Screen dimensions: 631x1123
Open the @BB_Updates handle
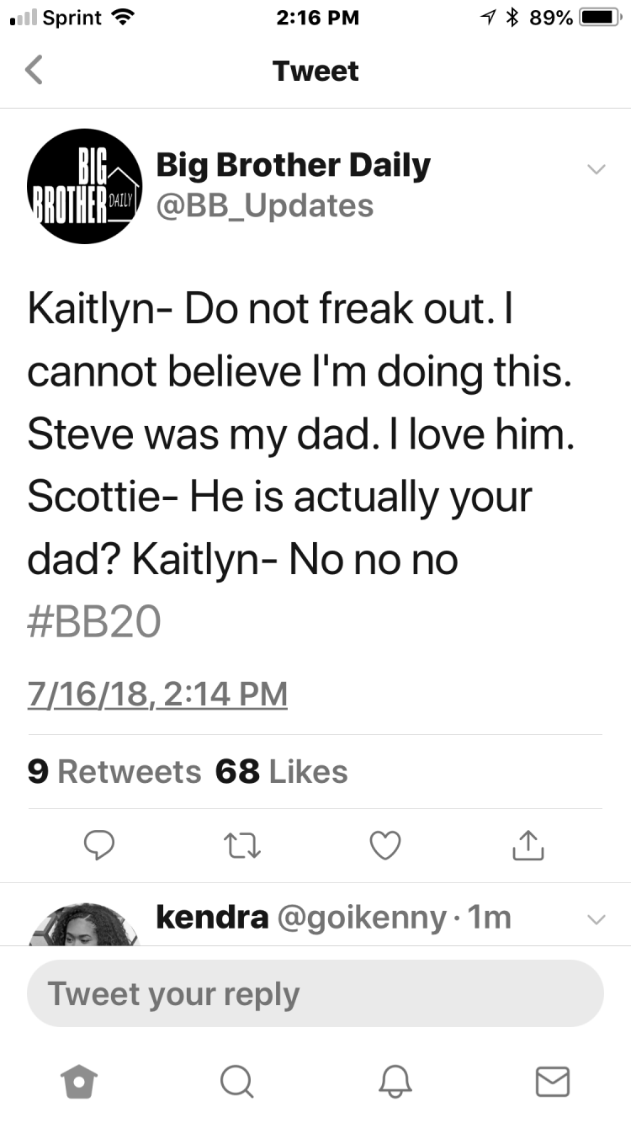(265, 205)
